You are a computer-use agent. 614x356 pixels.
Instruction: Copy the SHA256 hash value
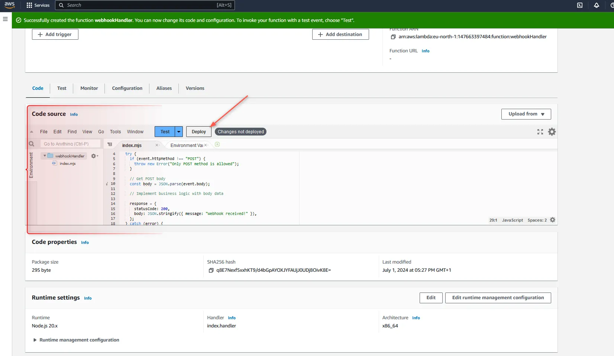coord(211,270)
